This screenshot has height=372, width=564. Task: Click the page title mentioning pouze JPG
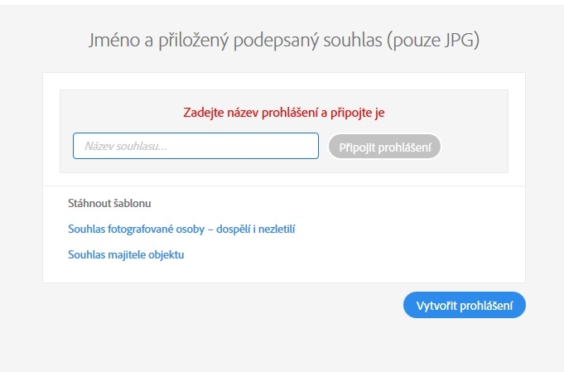[x=283, y=41]
